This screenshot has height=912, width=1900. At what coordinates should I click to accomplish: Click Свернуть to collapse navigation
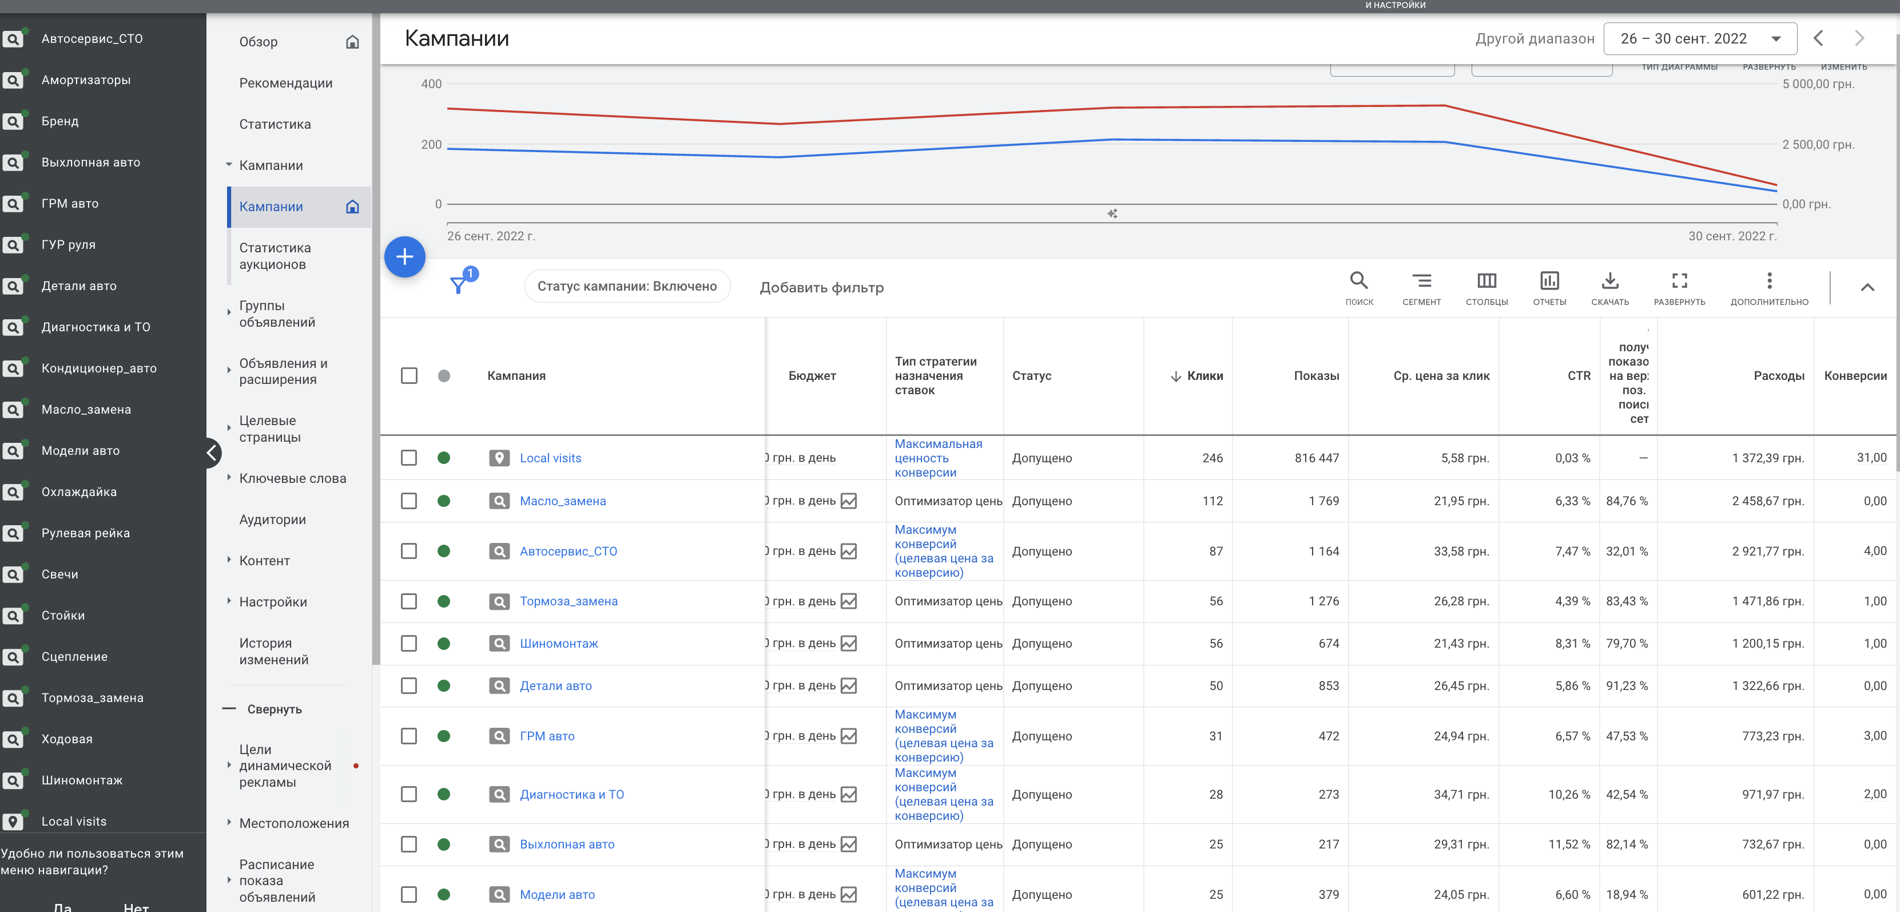(275, 709)
